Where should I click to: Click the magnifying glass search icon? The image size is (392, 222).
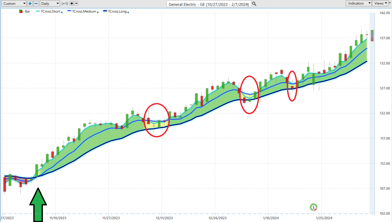254,4
